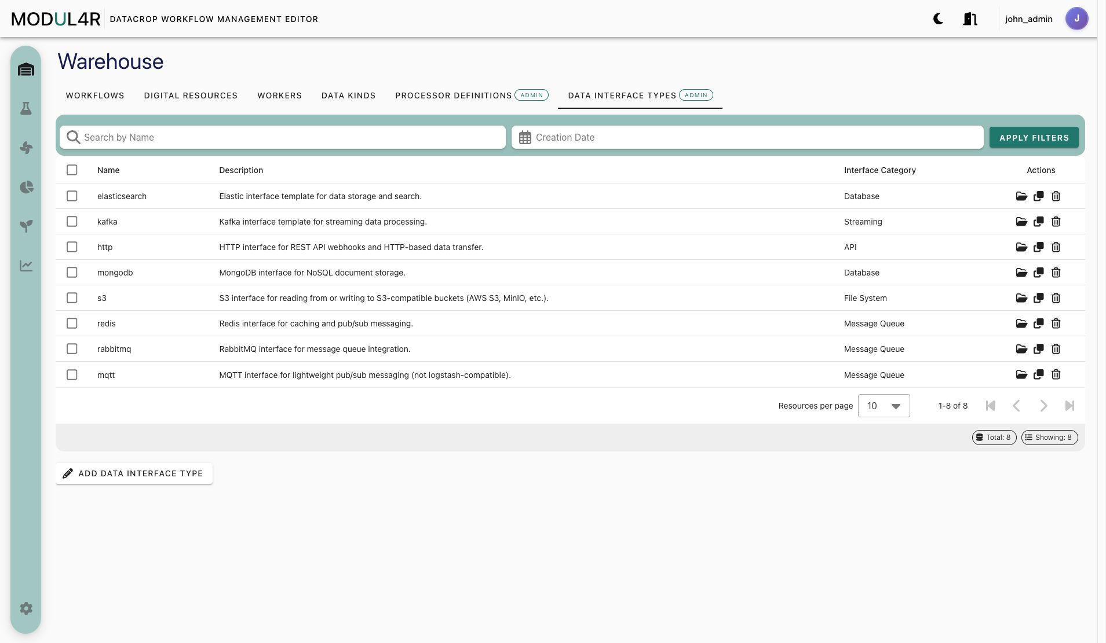
Task: Open the line chart sidebar icon
Action: point(26,266)
